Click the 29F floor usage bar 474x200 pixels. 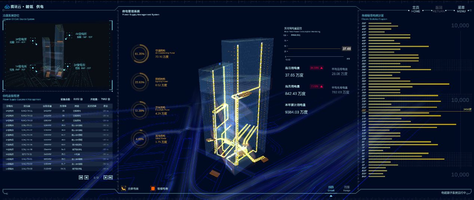[x=409, y=84]
